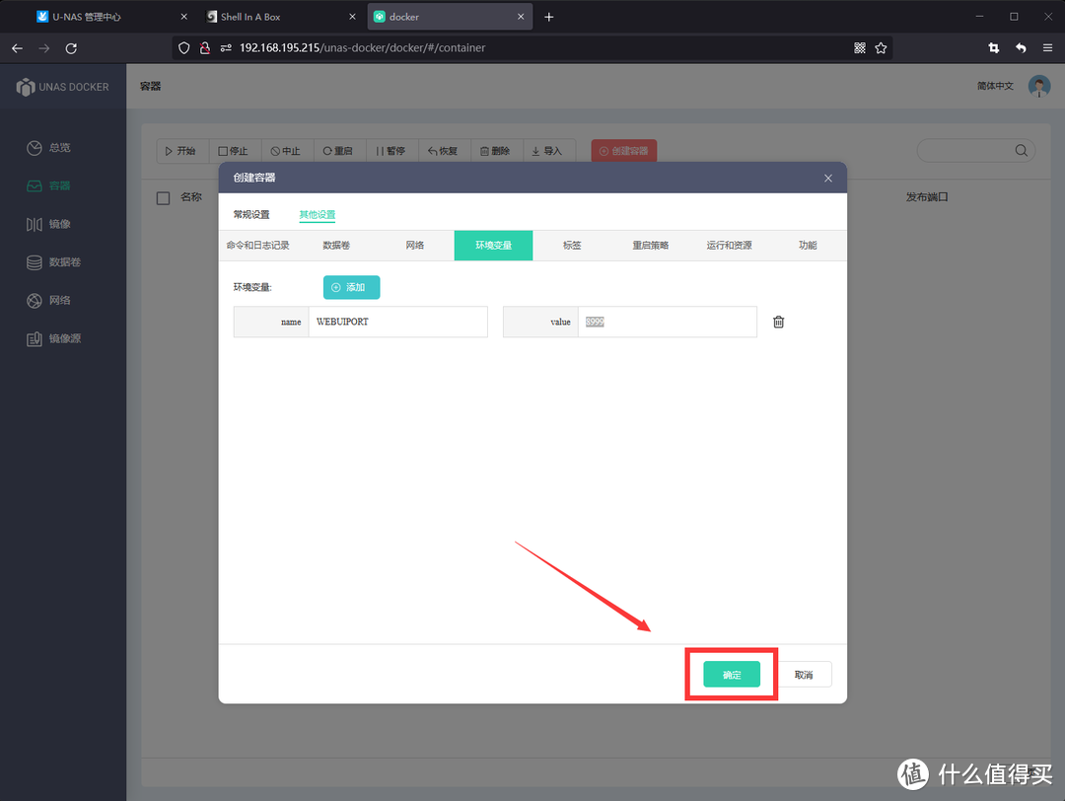
Task: Click the browser back arrow
Action: tap(18, 48)
